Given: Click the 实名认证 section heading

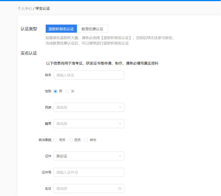Looking at the screenshot, I should (29, 53).
